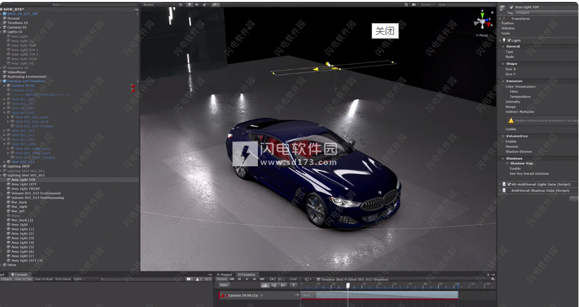Open the timeline Add dropdown

point(224,285)
